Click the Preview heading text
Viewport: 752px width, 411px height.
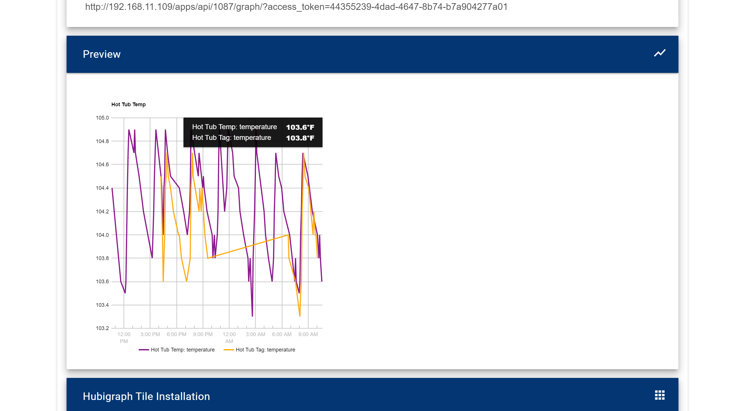pos(101,54)
